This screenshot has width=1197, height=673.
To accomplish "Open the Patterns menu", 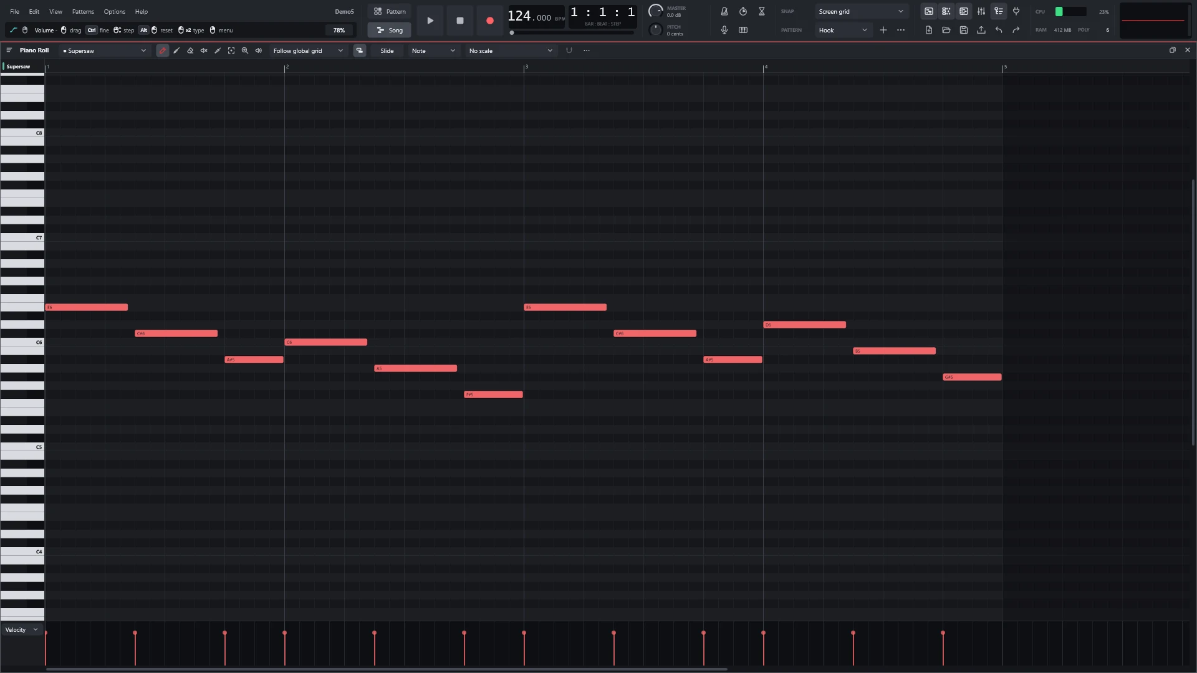I will pyautogui.click(x=83, y=11).
